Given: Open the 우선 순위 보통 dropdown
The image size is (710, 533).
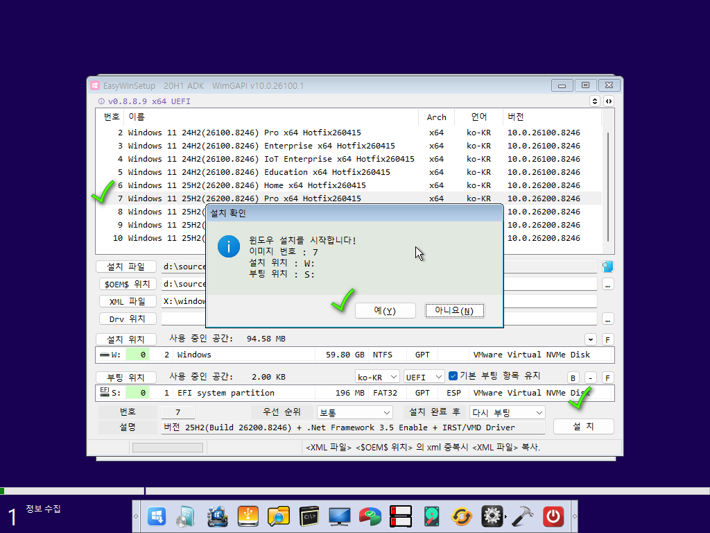Looking at the screenshot, I should pyautogui.click(x=354, y=412).
